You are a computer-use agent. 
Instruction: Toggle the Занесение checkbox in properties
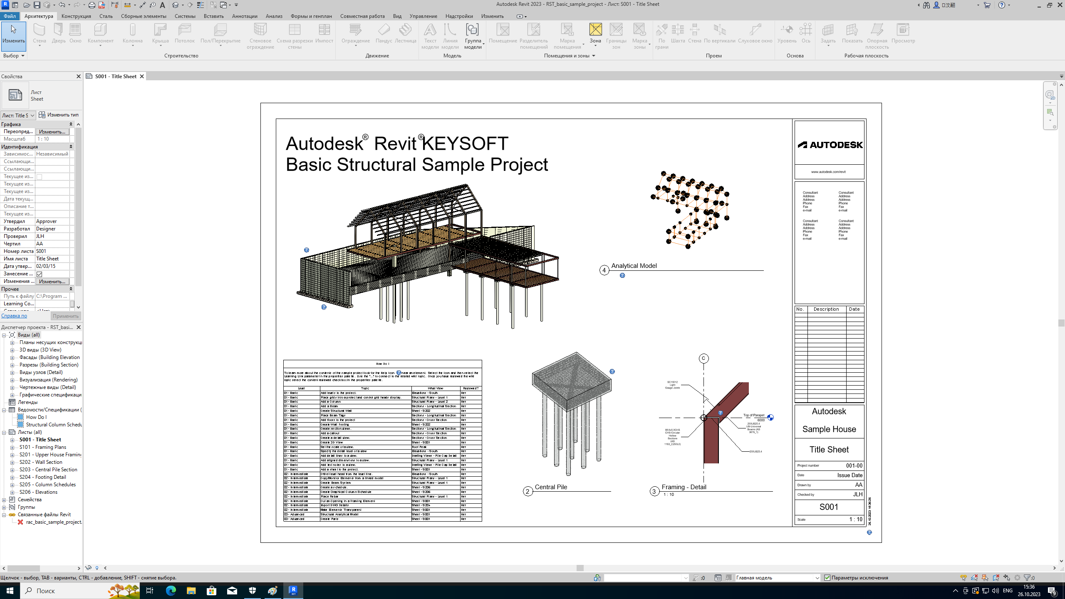coord(40,274)
